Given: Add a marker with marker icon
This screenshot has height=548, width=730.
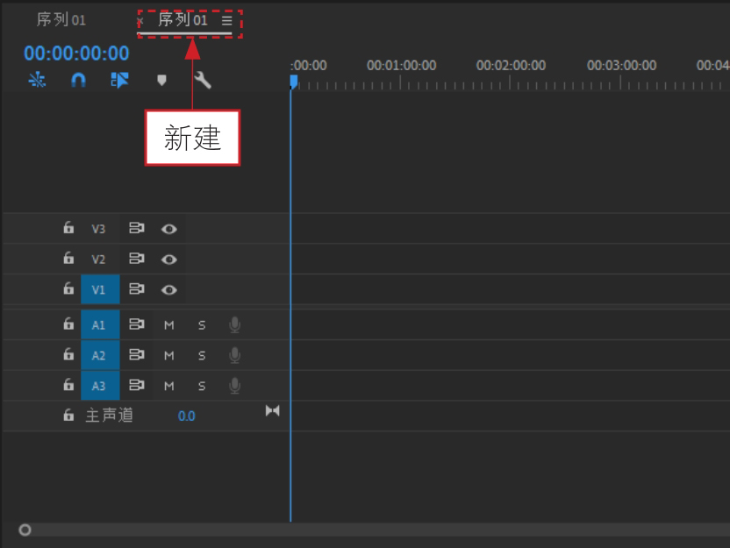Looking at the screenshot, I should [x=161, y=80].
